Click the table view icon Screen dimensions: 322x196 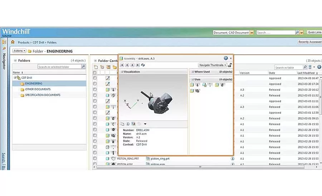(310, 67)
